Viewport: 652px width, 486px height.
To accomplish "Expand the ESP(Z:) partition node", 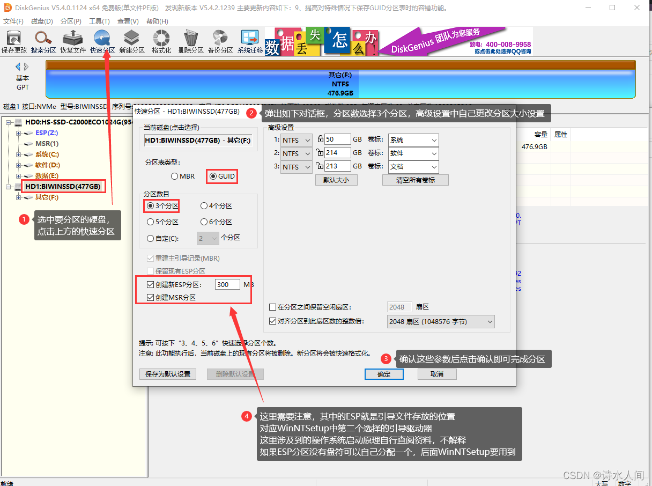I will pos(18,133).
